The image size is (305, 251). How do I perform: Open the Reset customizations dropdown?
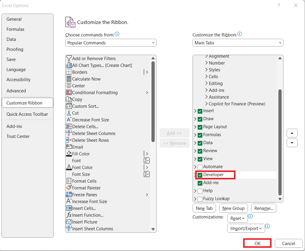coord(237,218)
